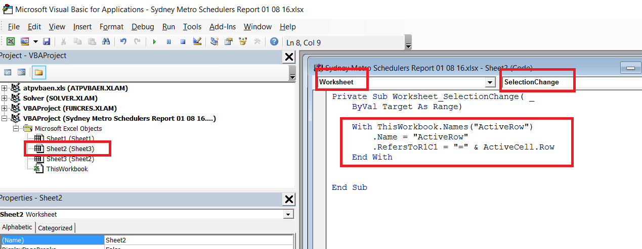Open the Worksheet object dropdown
This screenshot has width=642, height=249.
coord(490,82)
